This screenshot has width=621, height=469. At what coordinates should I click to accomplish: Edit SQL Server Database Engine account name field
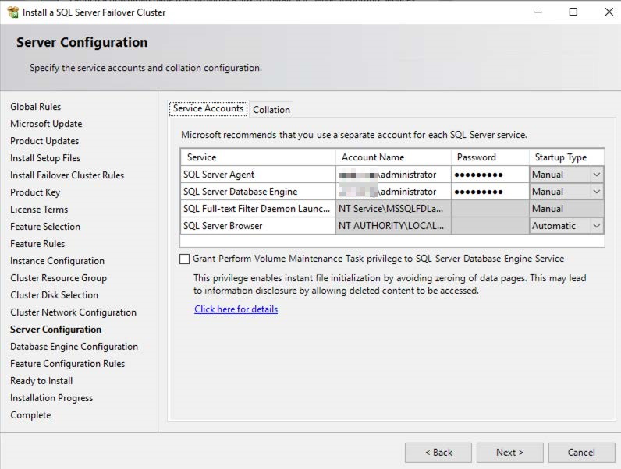coord(393,192)
